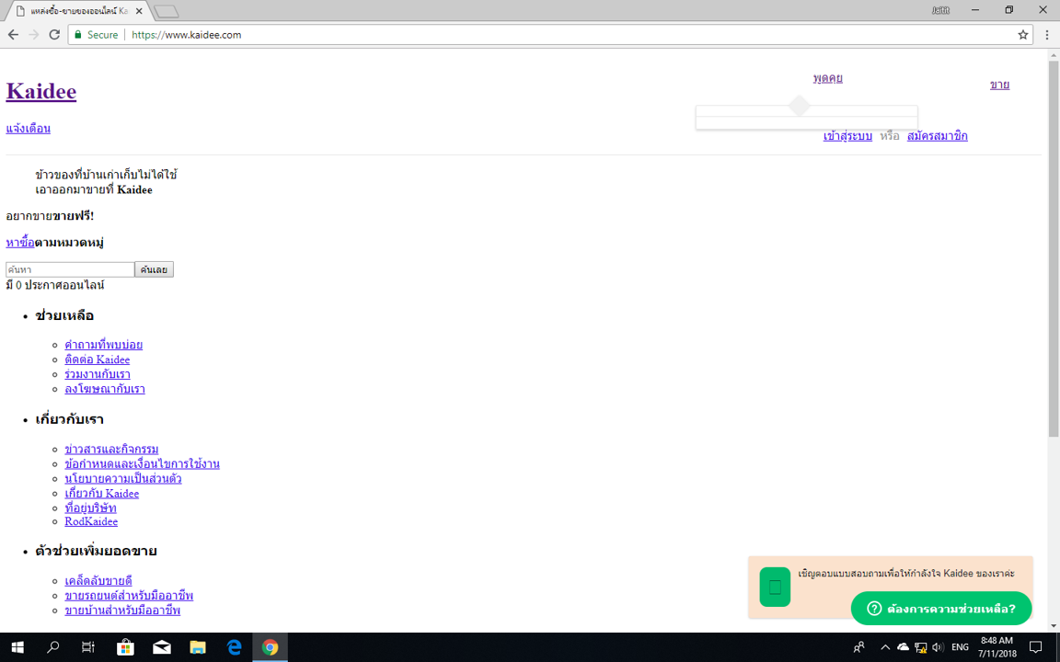Click the Chrome profile name button
This screenshot has height=662, width=1060.
tap(940, 10)
